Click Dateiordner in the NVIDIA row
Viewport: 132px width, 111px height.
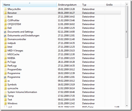pos(88,58)
